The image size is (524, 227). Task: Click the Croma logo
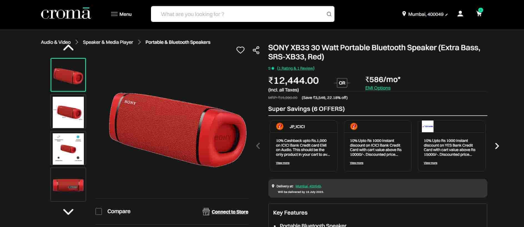[x=66, y=14]
